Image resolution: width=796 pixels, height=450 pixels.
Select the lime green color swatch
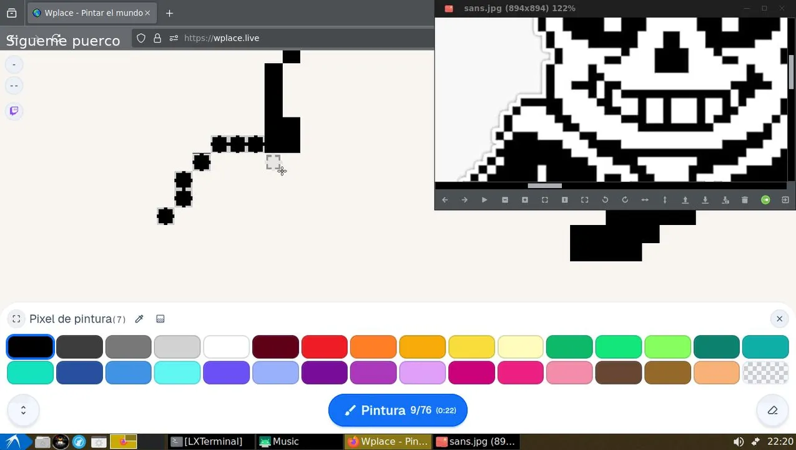(x=667, y=346)
